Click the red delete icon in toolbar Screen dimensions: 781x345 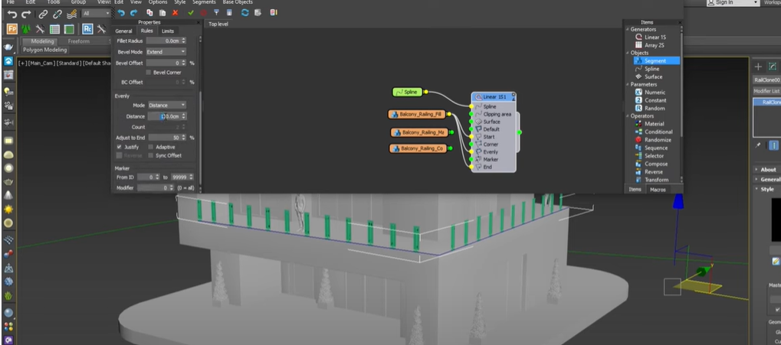[x=175, y=13]
